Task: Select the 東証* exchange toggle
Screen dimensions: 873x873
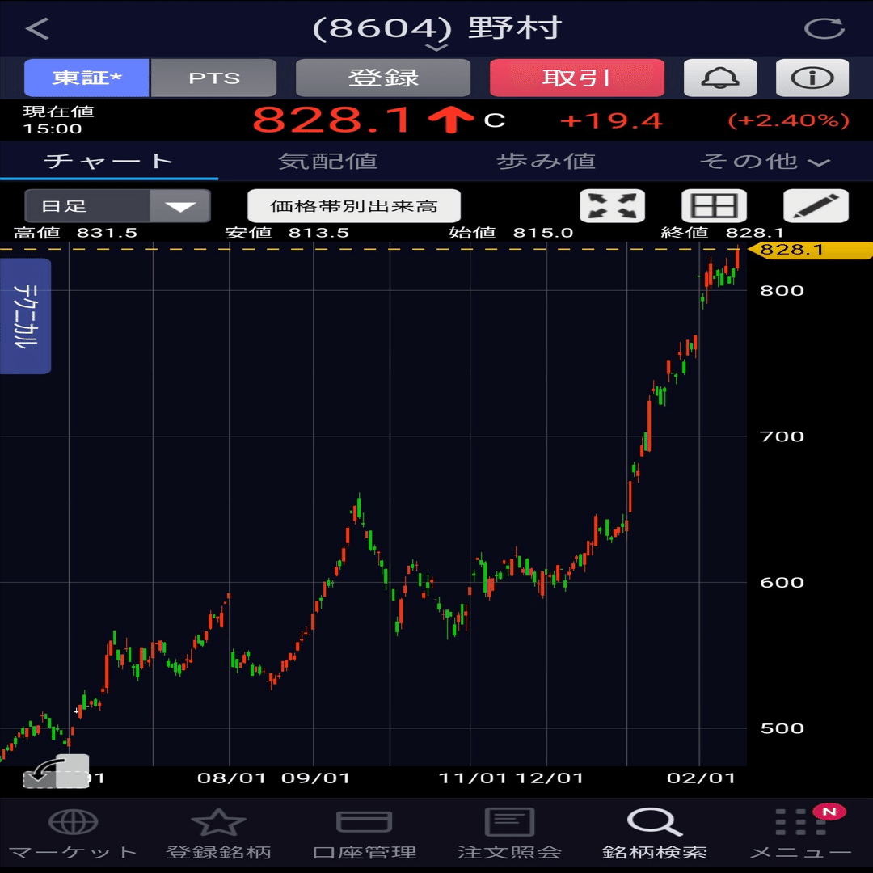Action: tap(86, 78)
